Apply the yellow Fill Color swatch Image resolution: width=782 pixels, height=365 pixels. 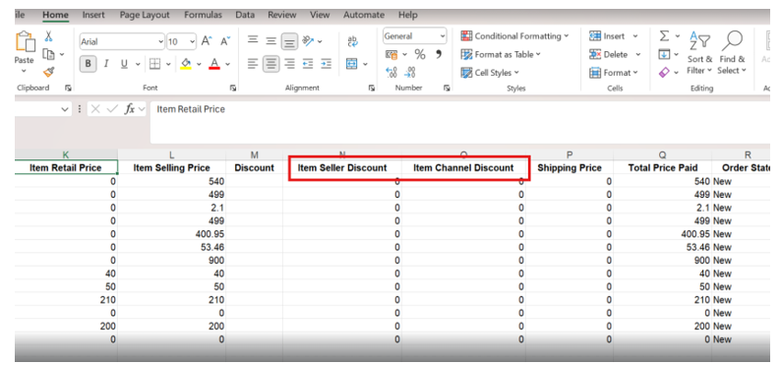tap(186, 64)
